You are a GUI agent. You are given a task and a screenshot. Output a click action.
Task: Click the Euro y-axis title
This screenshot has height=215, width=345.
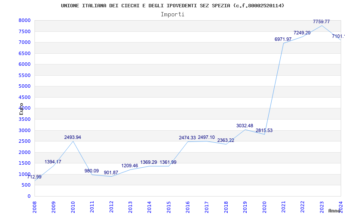point(21,108)
